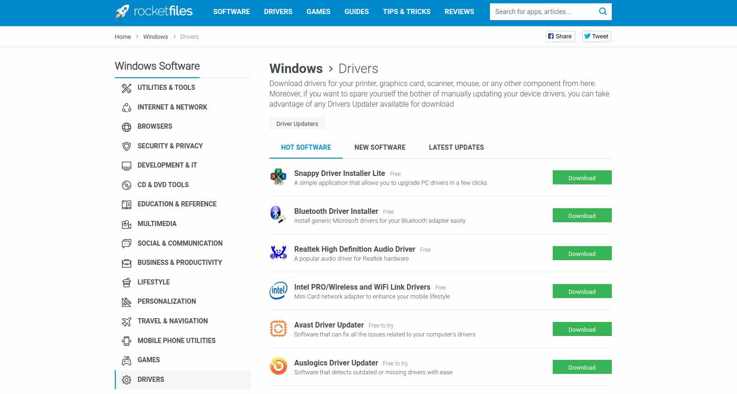Click the Twitter Tweet button
Image resolution: width=737 pixels, height=394 pixels.
[596, 36]
